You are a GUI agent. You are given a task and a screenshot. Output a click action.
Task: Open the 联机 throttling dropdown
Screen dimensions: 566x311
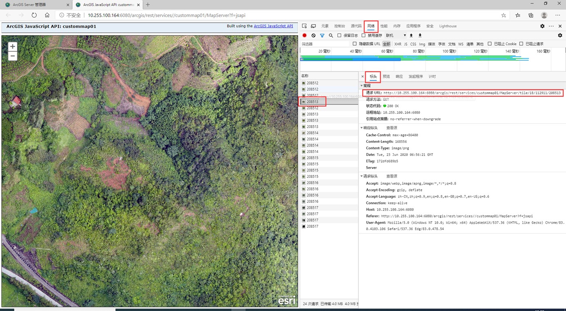(x=396, y=36)
